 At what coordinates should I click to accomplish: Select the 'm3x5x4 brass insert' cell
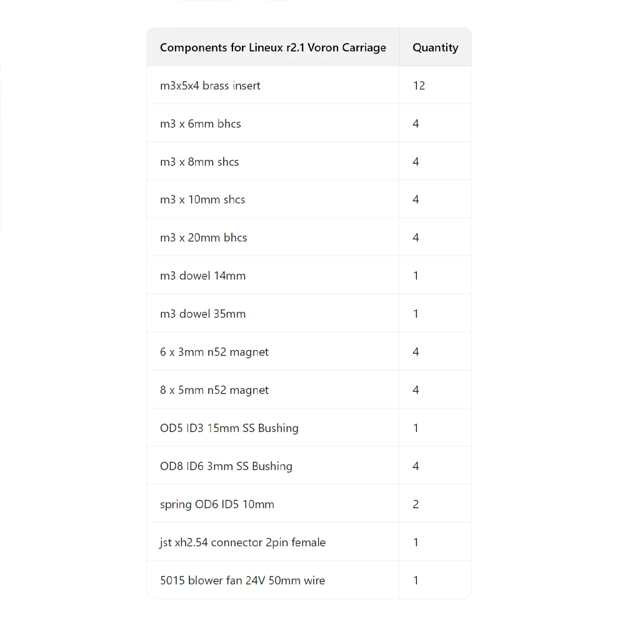210,86
